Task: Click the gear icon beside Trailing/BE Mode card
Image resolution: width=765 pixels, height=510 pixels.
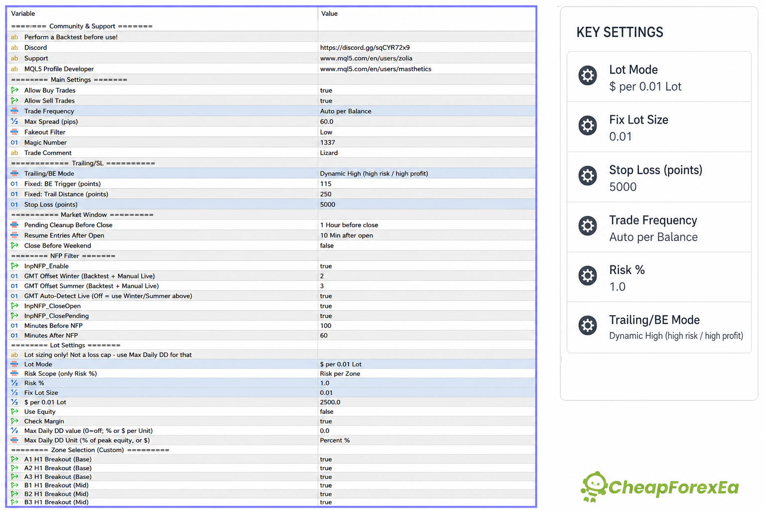Action: [588, 326]
